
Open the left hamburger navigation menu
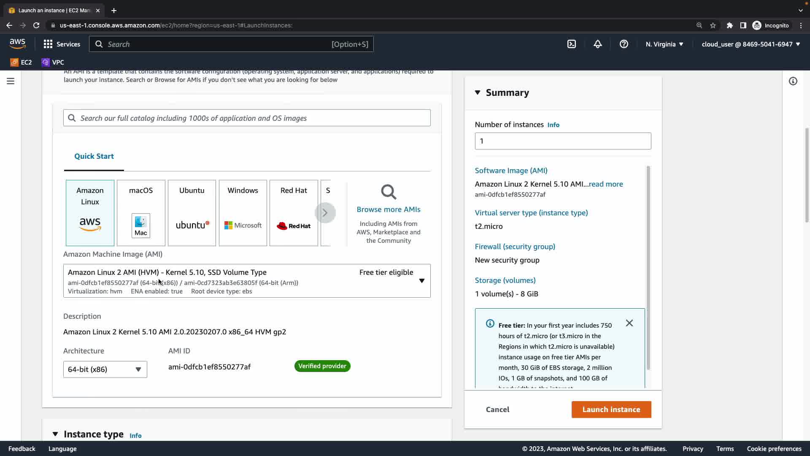click(x=11, y=81)
